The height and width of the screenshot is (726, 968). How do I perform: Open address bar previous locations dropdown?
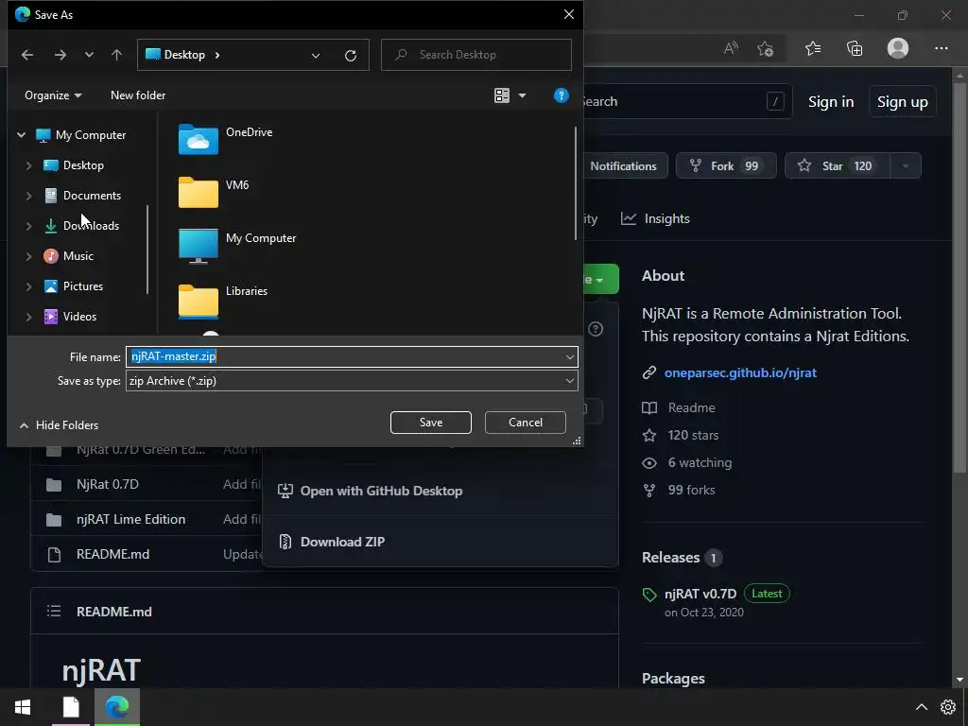click(x=316, y=55)
